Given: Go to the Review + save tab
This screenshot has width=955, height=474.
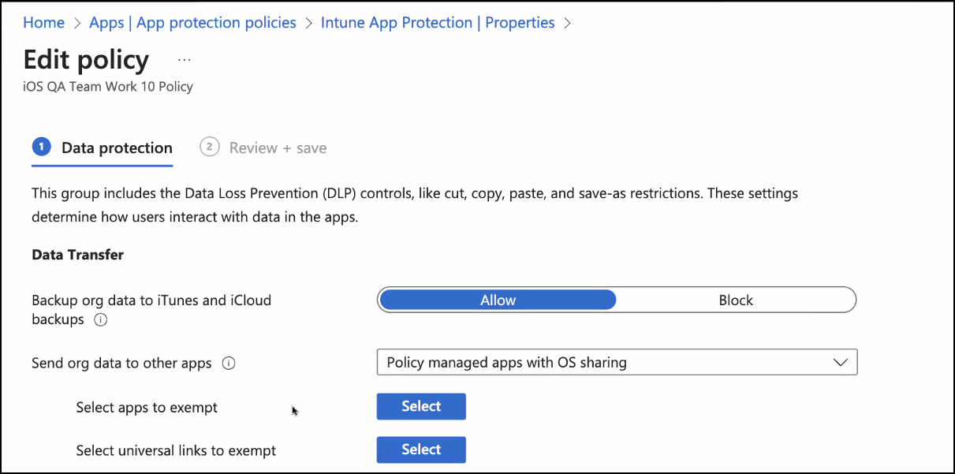Looking at the screenshot, I should coord(278,148).
